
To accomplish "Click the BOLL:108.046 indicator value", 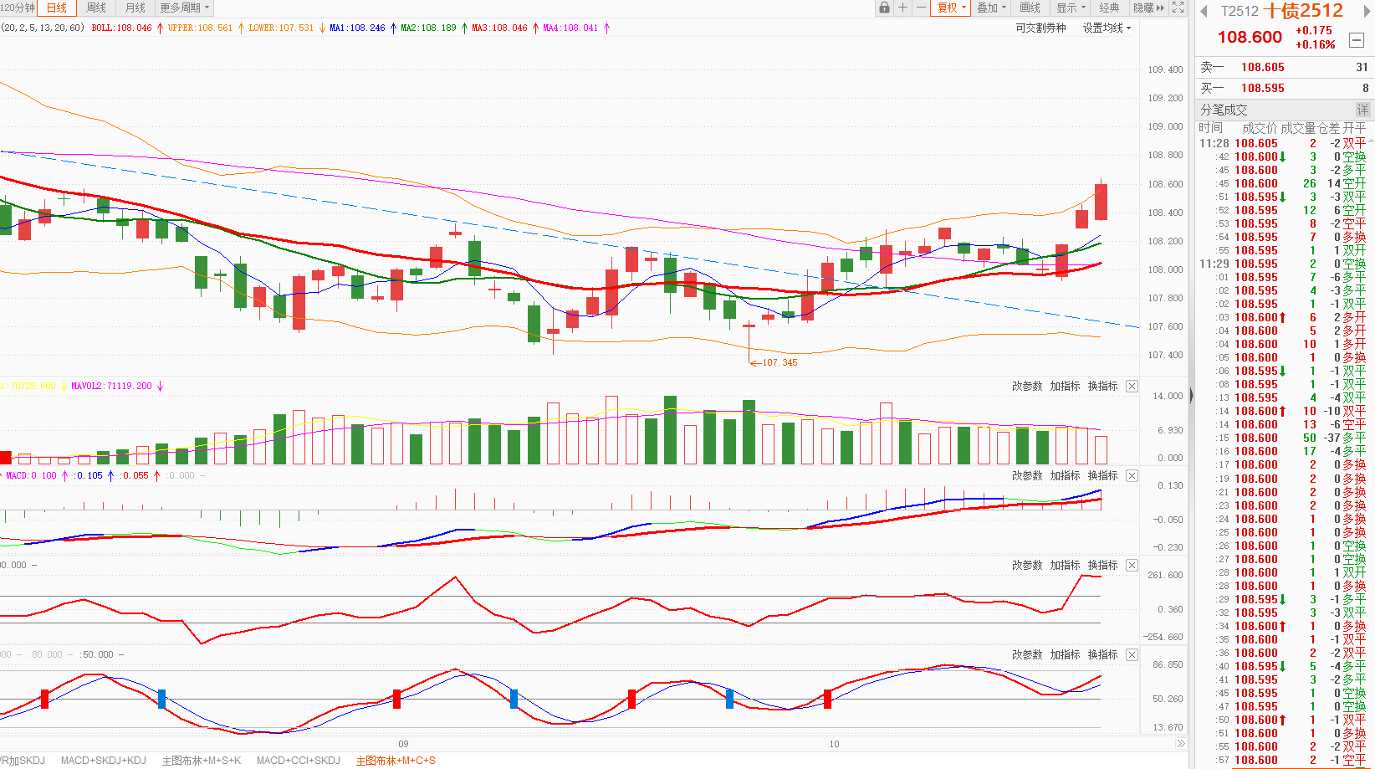I will (x=122, y=28).
